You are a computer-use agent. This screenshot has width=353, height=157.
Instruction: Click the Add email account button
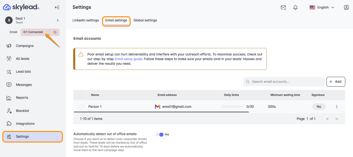pyautogui.click(x=335, y=82)
